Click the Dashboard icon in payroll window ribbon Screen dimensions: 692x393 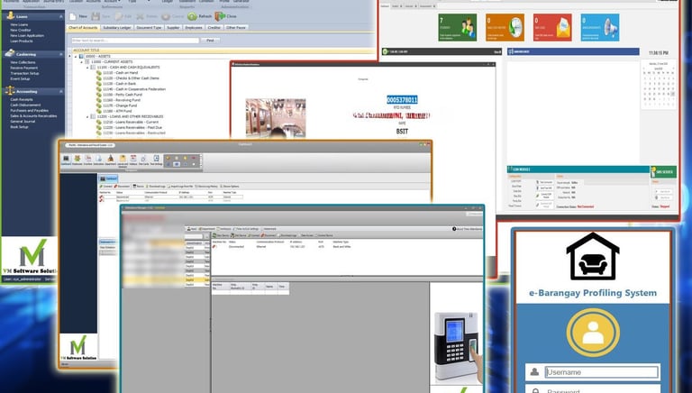pos(66,160)
